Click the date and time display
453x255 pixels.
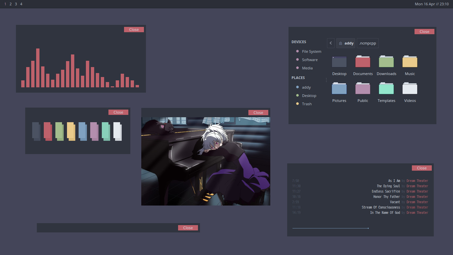pyautogui.click(x=431, y=4)
